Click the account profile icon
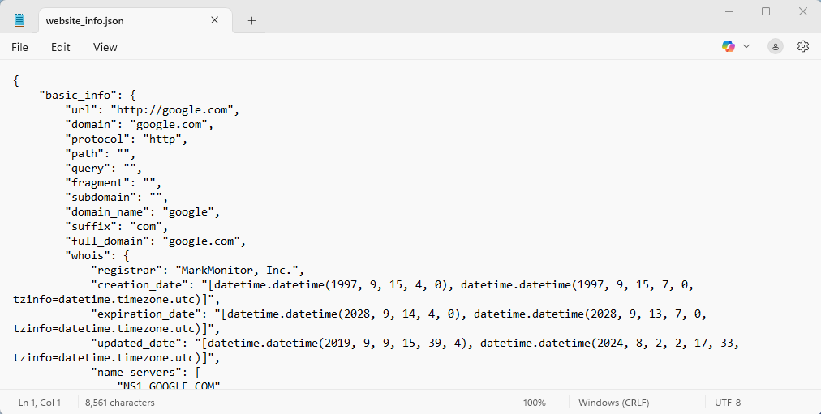Image resolution: width=821 pixels, height=414 pixels. 776,47
